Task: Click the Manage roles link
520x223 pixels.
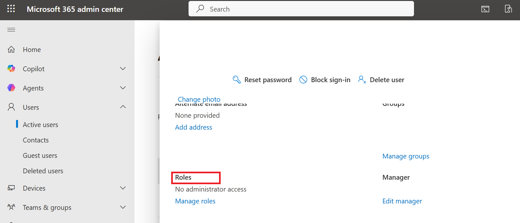Action: (x=195, y=201)
